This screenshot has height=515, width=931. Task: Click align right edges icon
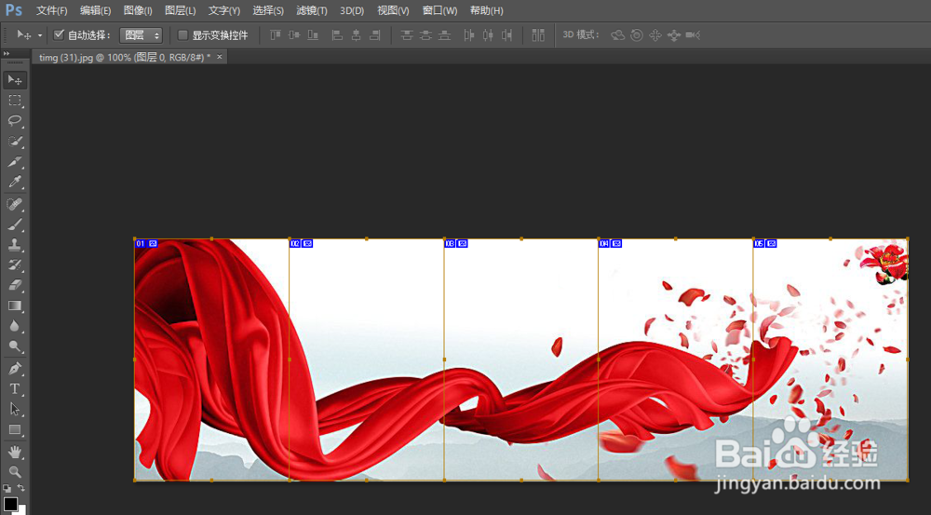point(374,35)
